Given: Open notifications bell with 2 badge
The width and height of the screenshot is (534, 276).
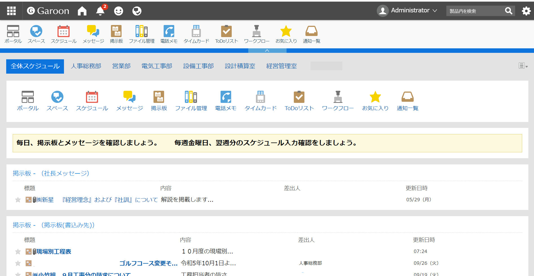Looking at the screenshot, I should tap(100, 11).
